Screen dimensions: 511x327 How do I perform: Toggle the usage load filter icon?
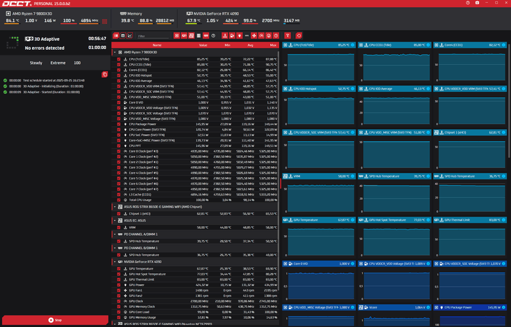tap(268, 36)
